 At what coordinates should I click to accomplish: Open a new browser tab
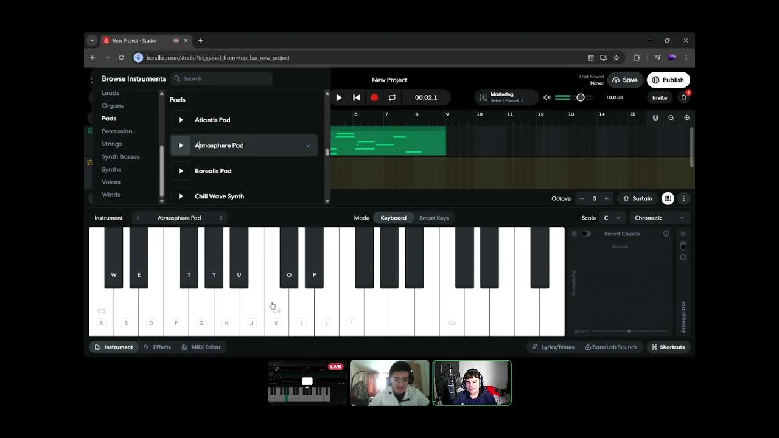point(200,40)
